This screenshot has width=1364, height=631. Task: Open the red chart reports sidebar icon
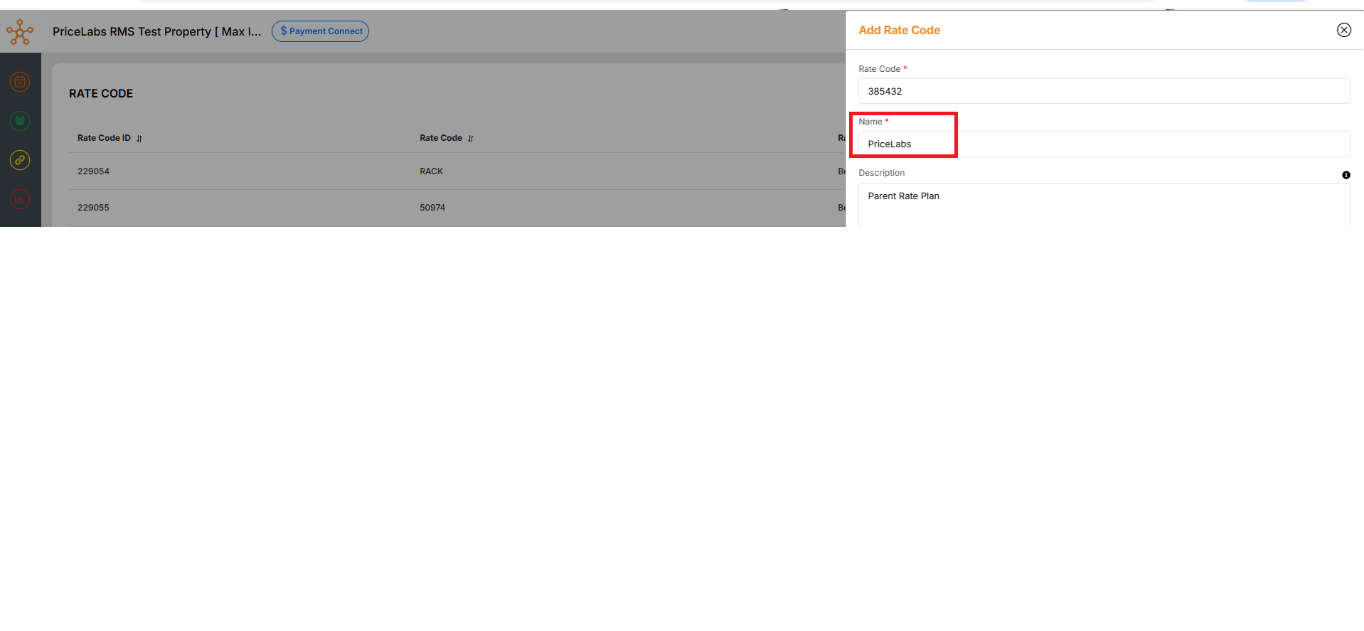(20, 199)
